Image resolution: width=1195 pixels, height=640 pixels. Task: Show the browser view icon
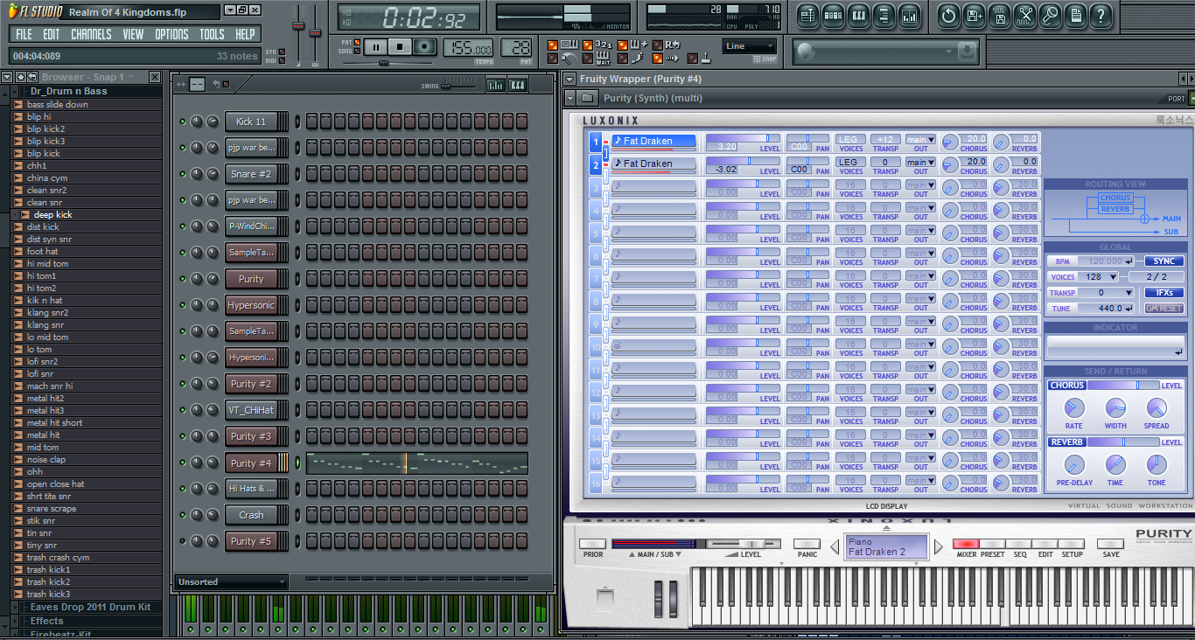[x=884, y=15]
